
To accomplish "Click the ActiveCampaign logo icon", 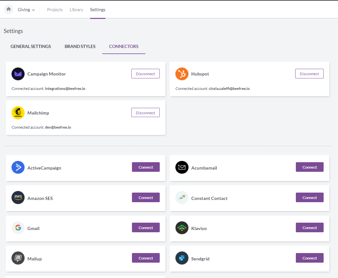I will [x=18, y=167].
